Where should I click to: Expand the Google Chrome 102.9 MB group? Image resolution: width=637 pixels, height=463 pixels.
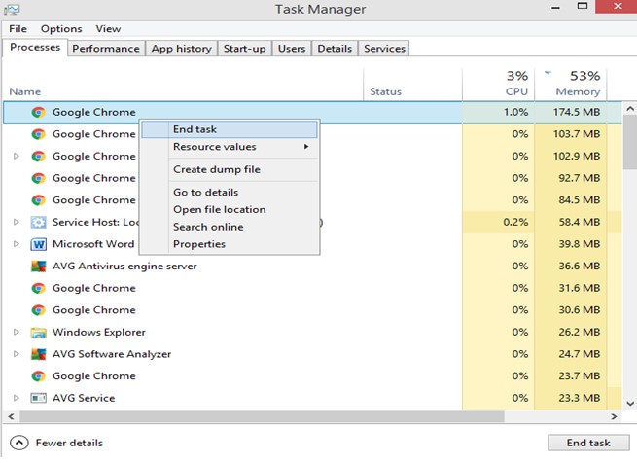point(16,156)
